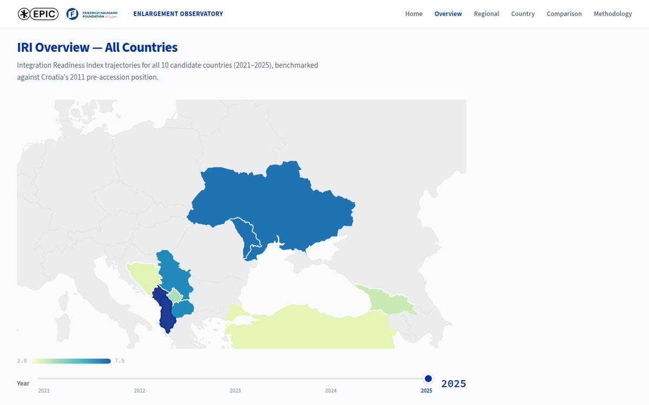This screenshot has width=649, height=405.
Task: Click the Year slider label
Action: pyautogui.click(x=23, y=383)
